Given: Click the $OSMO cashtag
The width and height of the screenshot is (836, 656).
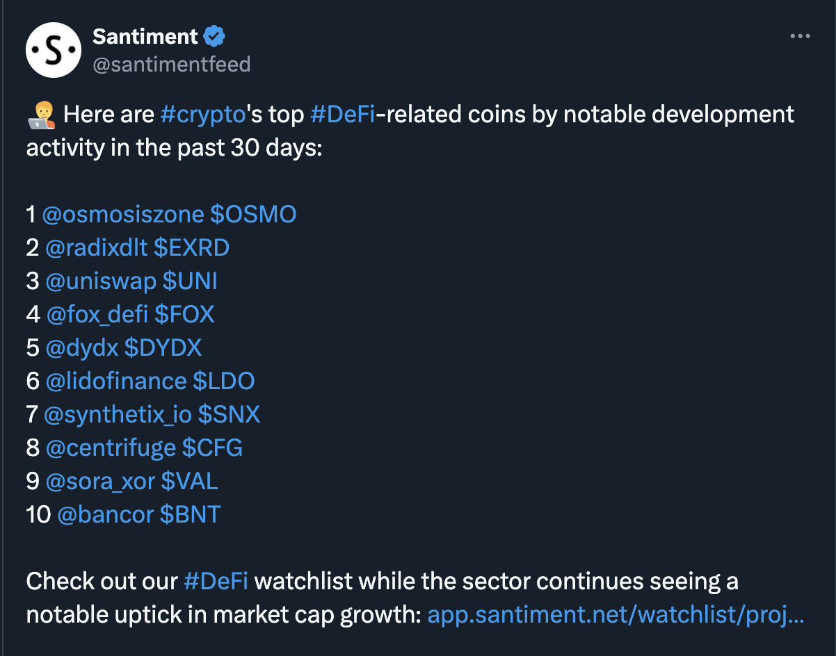Looking at the screenshot, I should (x=253, y=215).
